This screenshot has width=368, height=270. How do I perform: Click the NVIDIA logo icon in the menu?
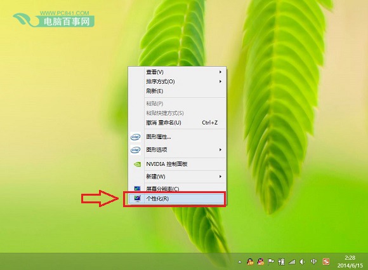137,164
